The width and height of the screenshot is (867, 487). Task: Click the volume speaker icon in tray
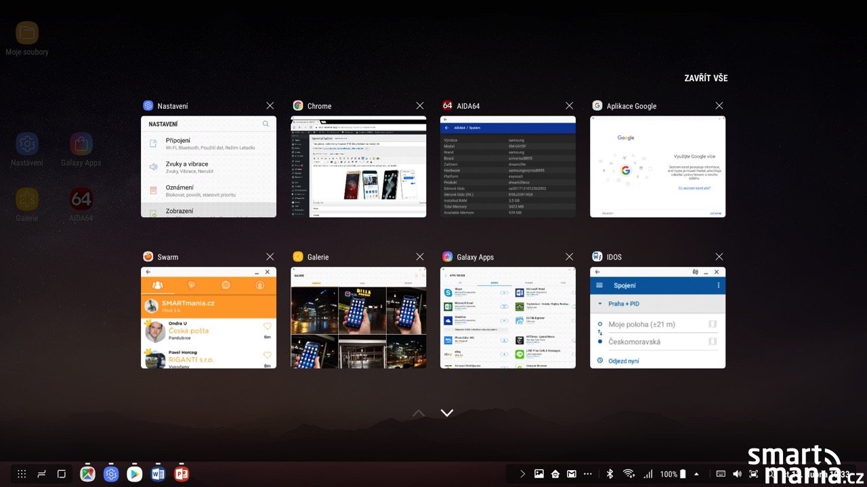737,474
